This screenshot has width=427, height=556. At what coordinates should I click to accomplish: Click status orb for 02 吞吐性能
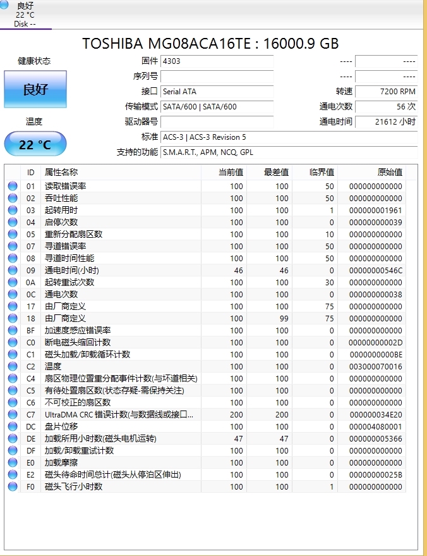point(13,198)
